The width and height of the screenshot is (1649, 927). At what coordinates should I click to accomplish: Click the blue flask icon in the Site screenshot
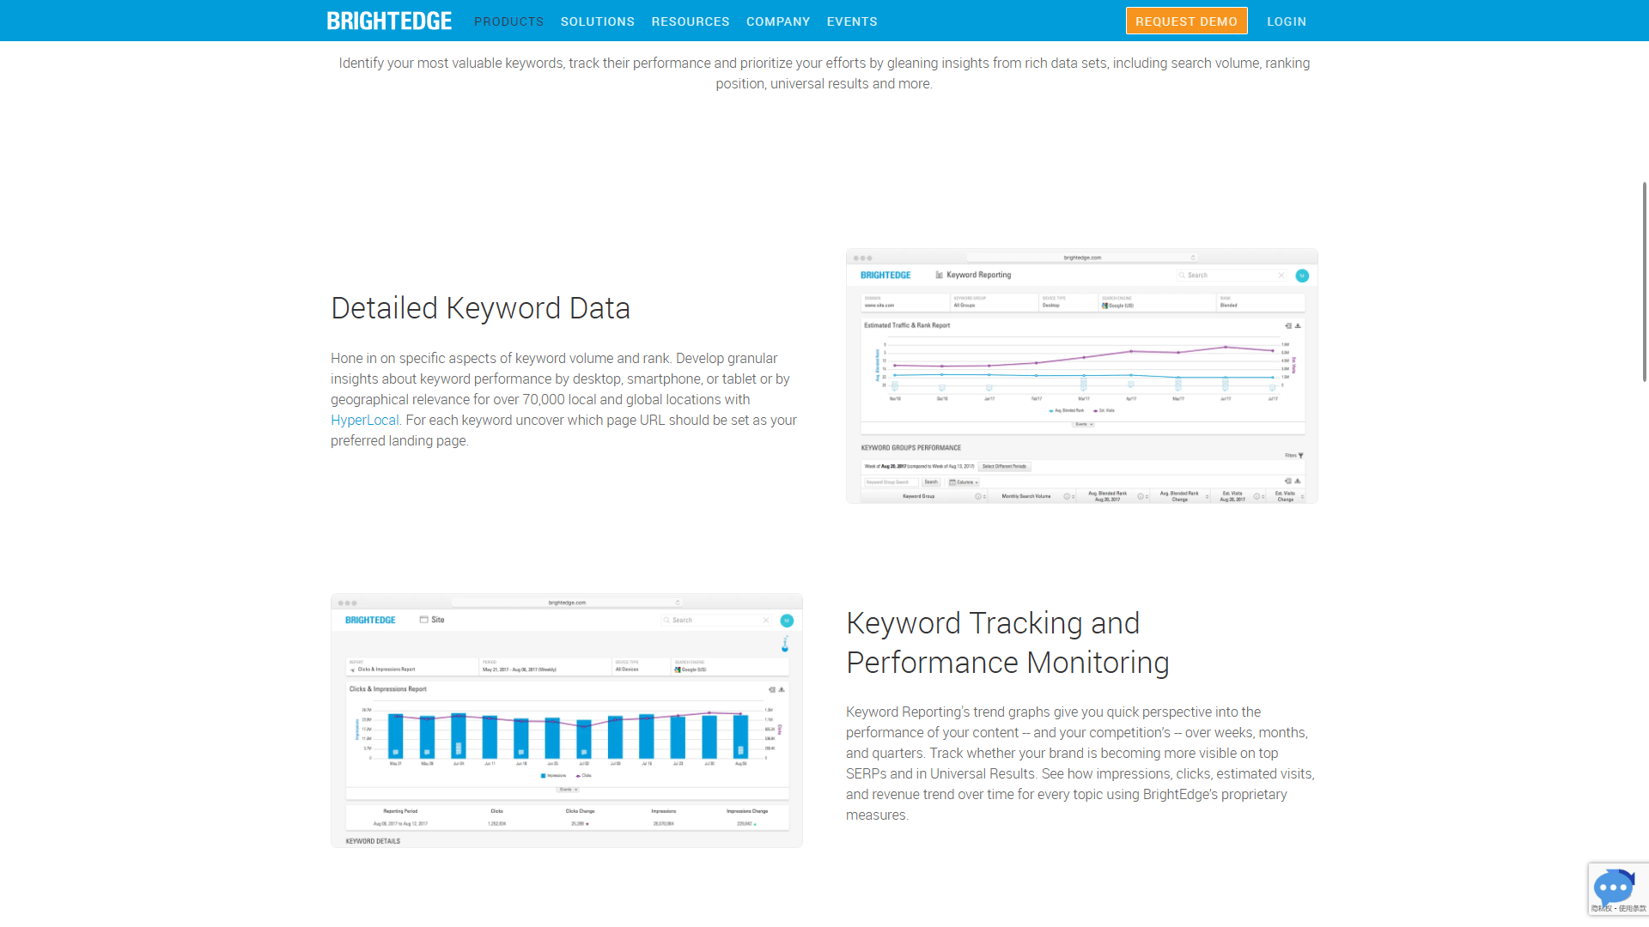pyautogui.click(x=784, y=644)
